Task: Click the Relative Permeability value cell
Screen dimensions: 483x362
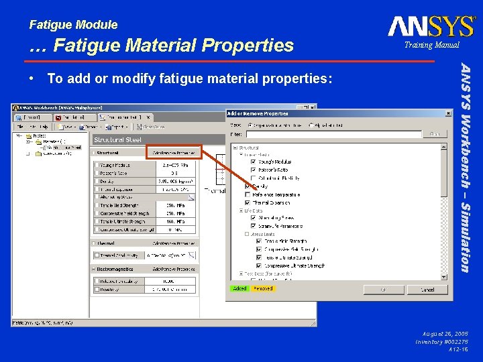Action: (170, 281)
